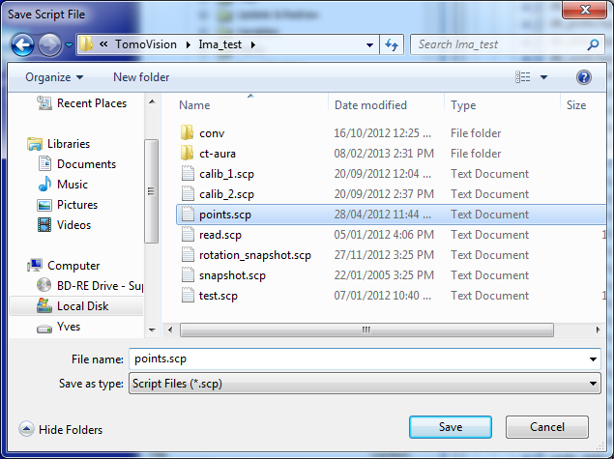Screen dimensions: 614x459
Task: Click the Back navigation arrow button
Action: coord(23,44)
